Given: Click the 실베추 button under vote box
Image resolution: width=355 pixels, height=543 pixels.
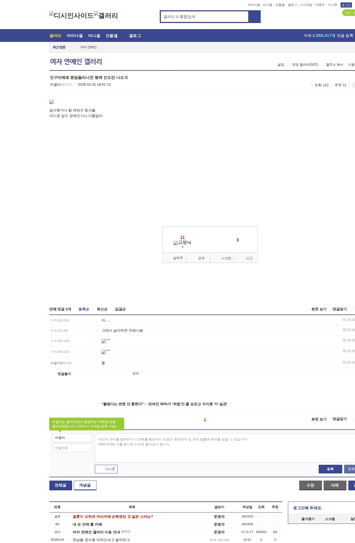Looking at the screenshot, I should tap(174, 258).
